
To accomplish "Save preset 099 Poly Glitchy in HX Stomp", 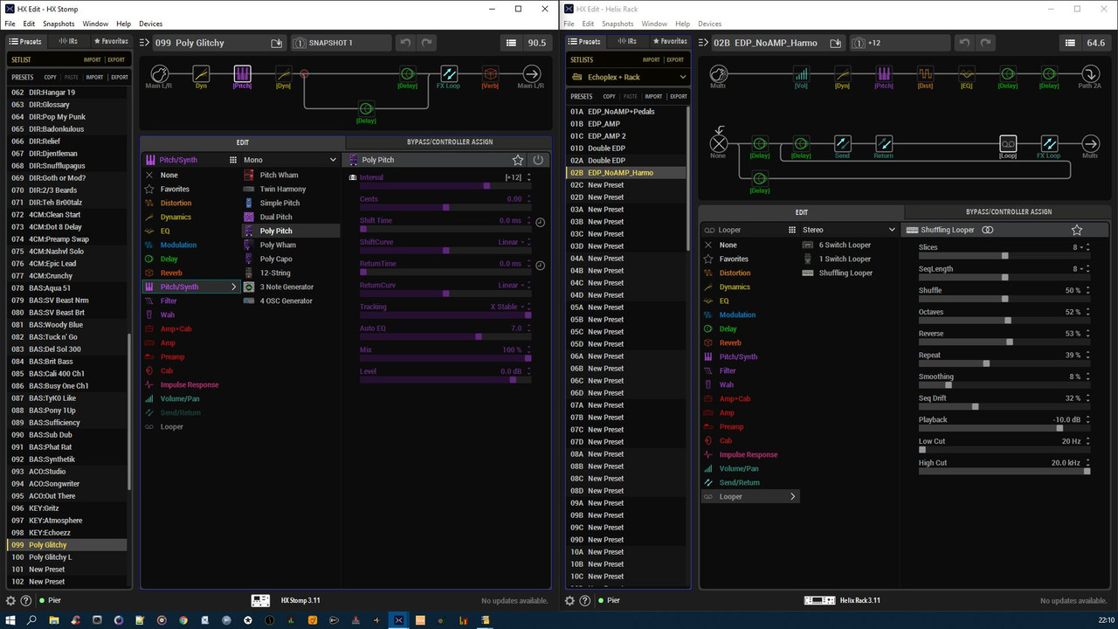I will point(277,43).
